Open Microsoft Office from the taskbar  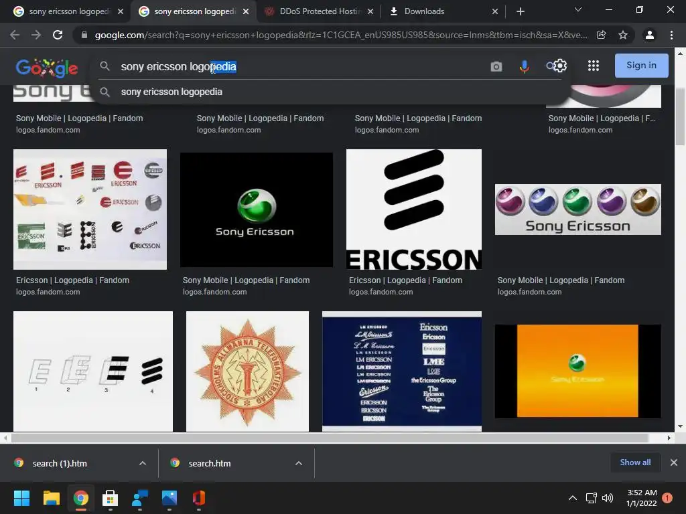[198, 498]
